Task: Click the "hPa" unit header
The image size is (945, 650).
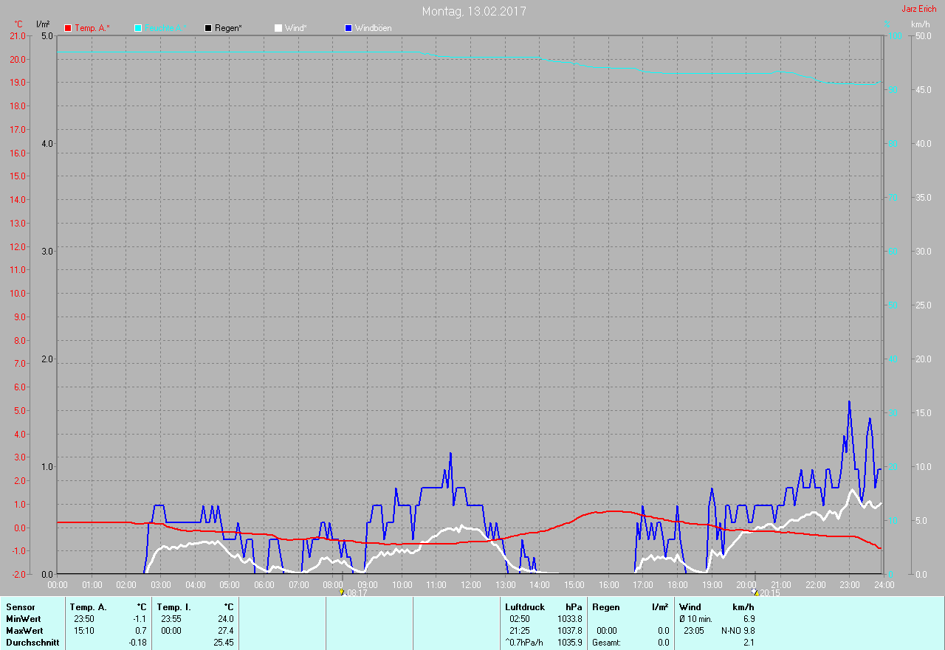Action: [x=574, y=607]
